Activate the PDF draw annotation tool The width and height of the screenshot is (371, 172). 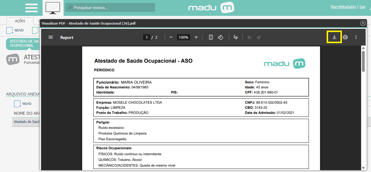coord(236,37)
